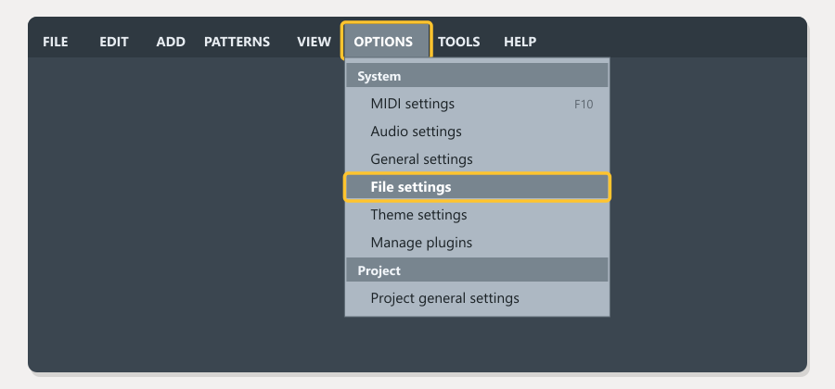Screen dimensions: 835x389
Task: Open Theme settings from the menu
Action: coord(477,215)
